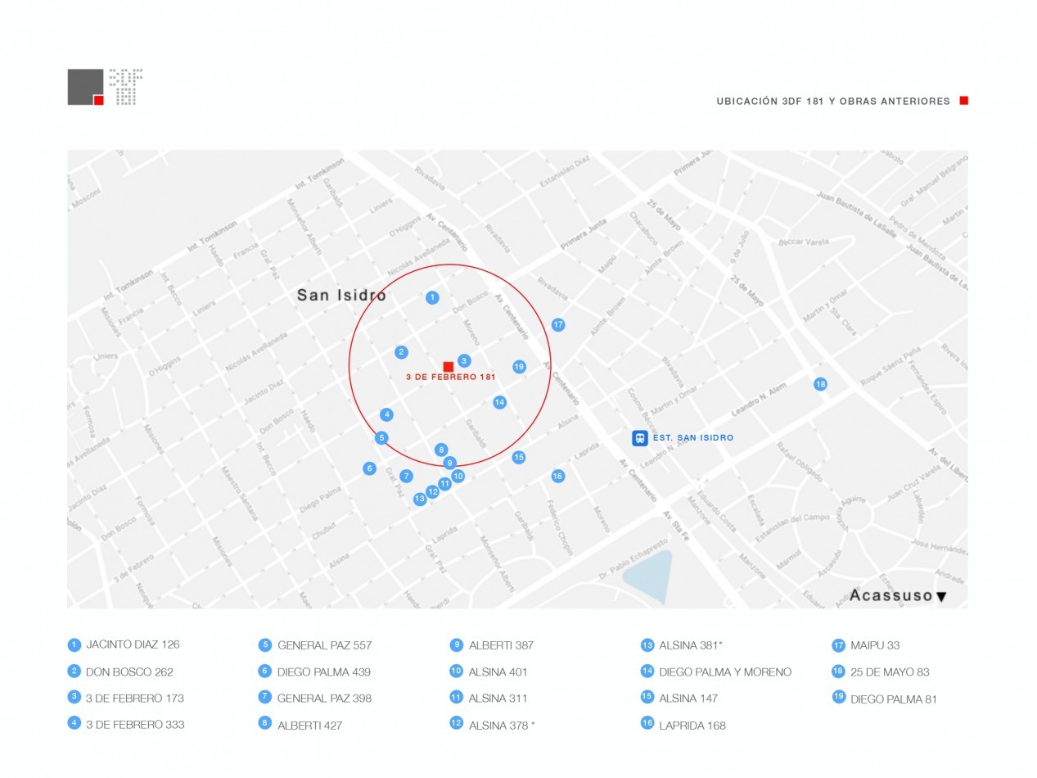Click the red square beside the header title

pos(964,101)
